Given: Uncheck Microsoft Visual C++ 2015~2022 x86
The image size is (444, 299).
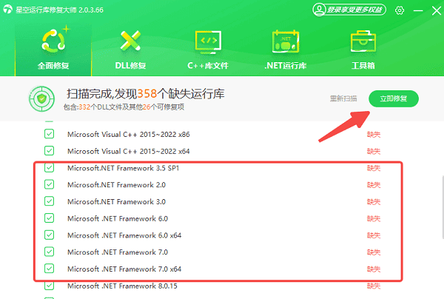Looking at the screenshot, I should 50,134.
